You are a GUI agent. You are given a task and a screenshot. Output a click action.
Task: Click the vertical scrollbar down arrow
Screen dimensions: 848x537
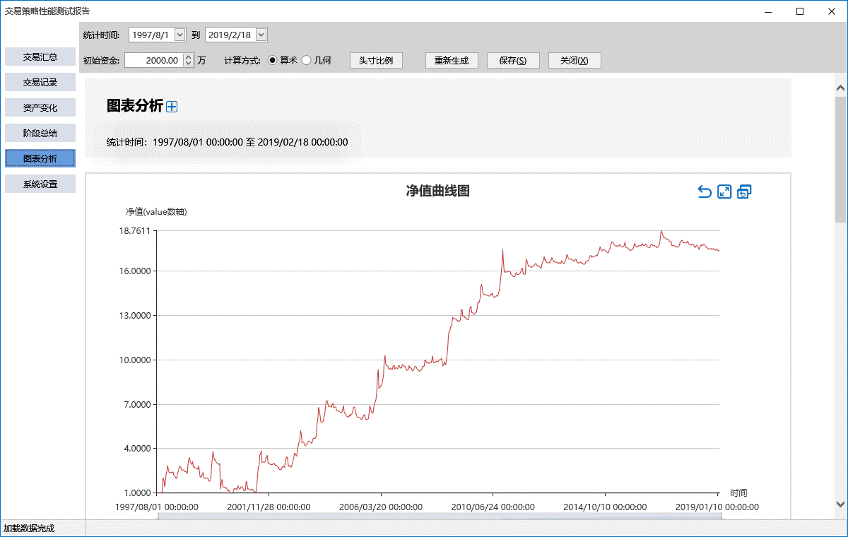[840, 504]
